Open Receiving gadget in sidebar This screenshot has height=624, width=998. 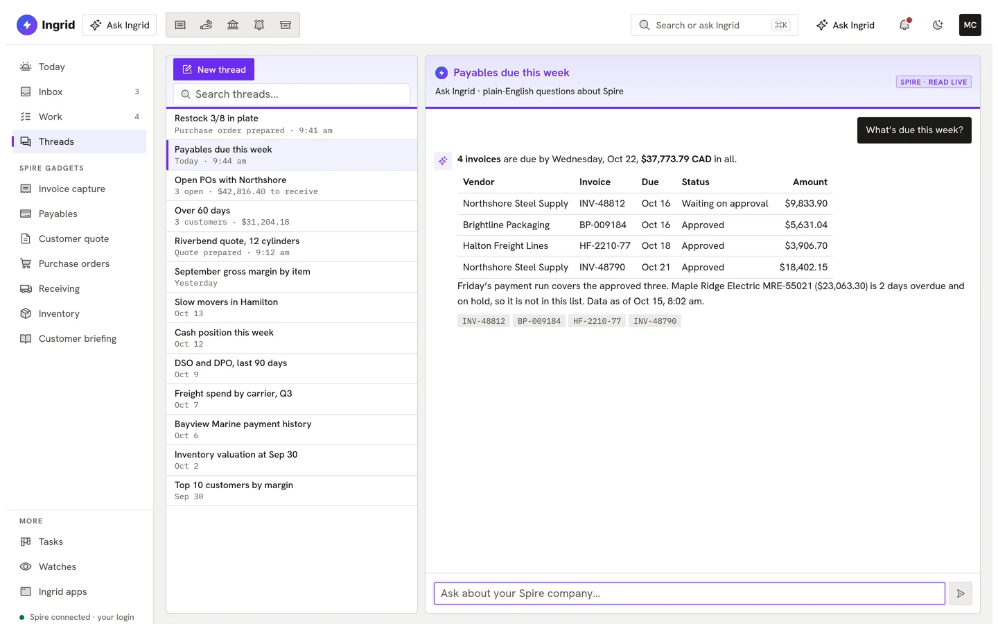tap(79, 288)
